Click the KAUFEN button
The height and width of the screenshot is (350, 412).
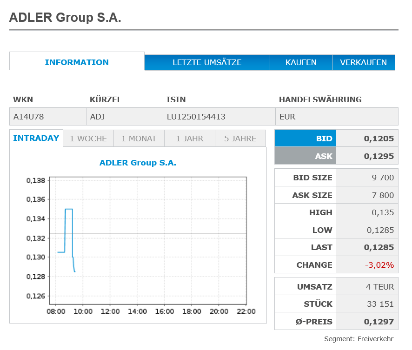pos(301,62)
